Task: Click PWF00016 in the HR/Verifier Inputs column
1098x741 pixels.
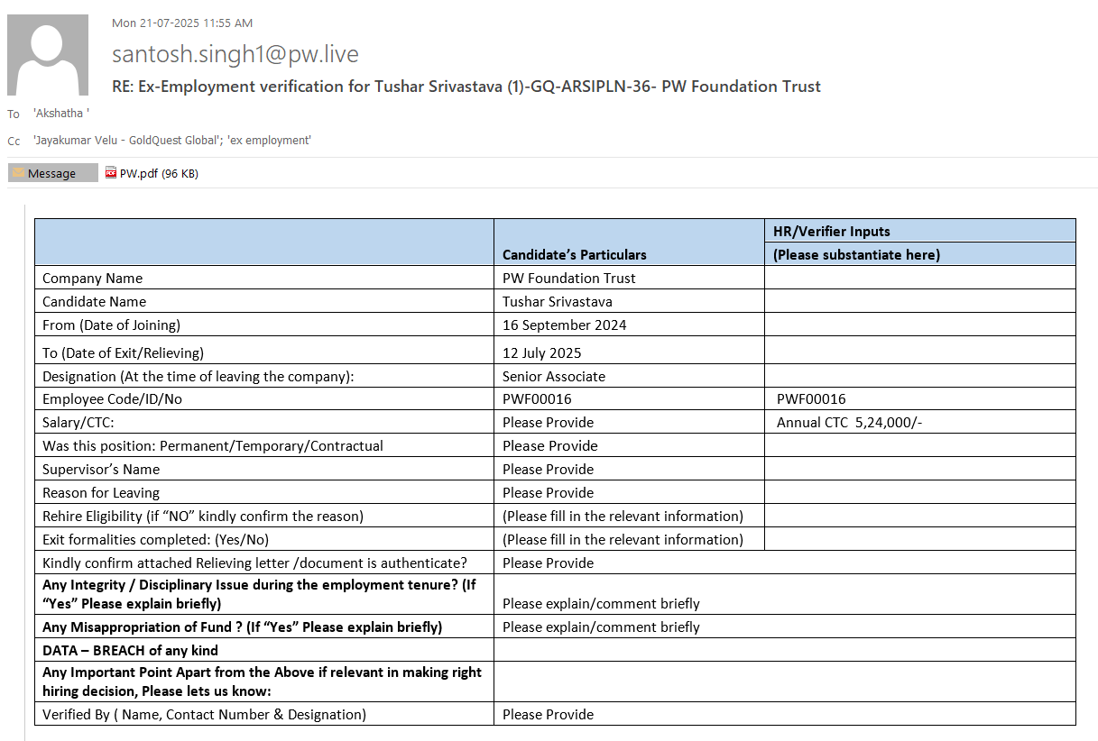Action: [x=811, y=398]
